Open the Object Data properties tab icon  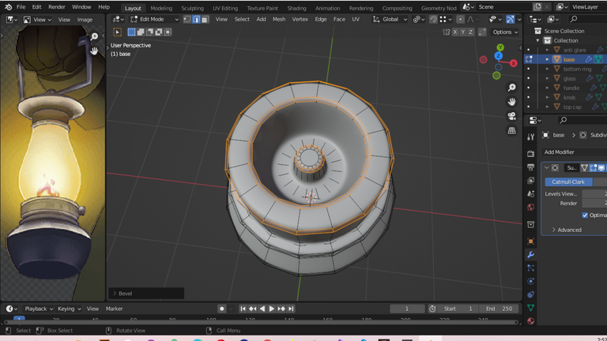coord(531,308)
